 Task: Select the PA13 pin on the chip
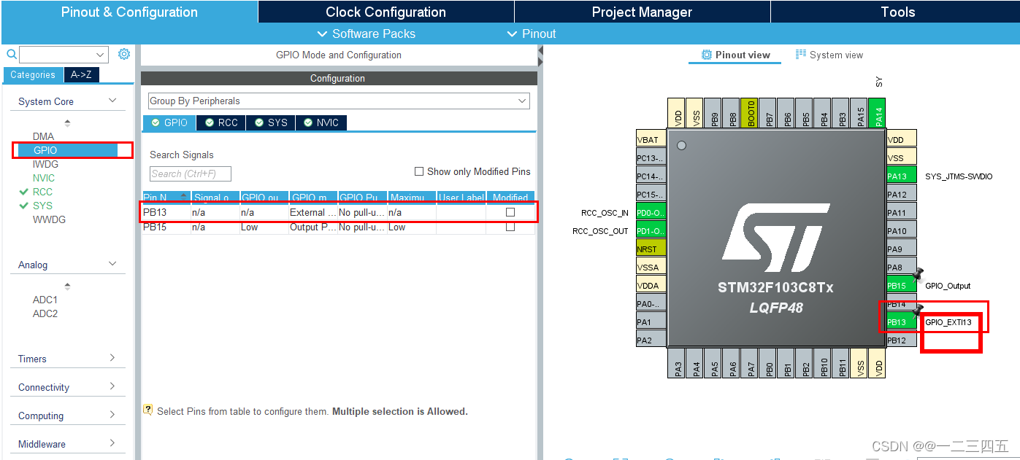[901, 176]
